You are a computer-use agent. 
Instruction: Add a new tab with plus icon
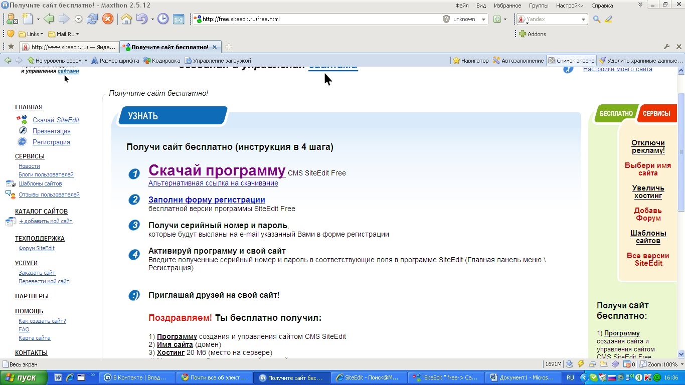coord(229,47)
